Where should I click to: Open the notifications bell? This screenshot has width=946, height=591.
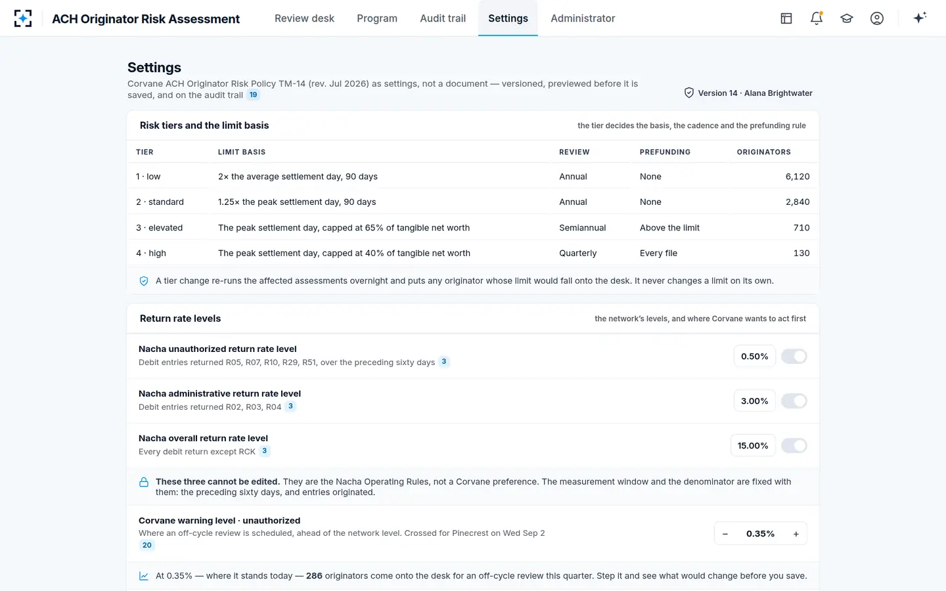817,18
